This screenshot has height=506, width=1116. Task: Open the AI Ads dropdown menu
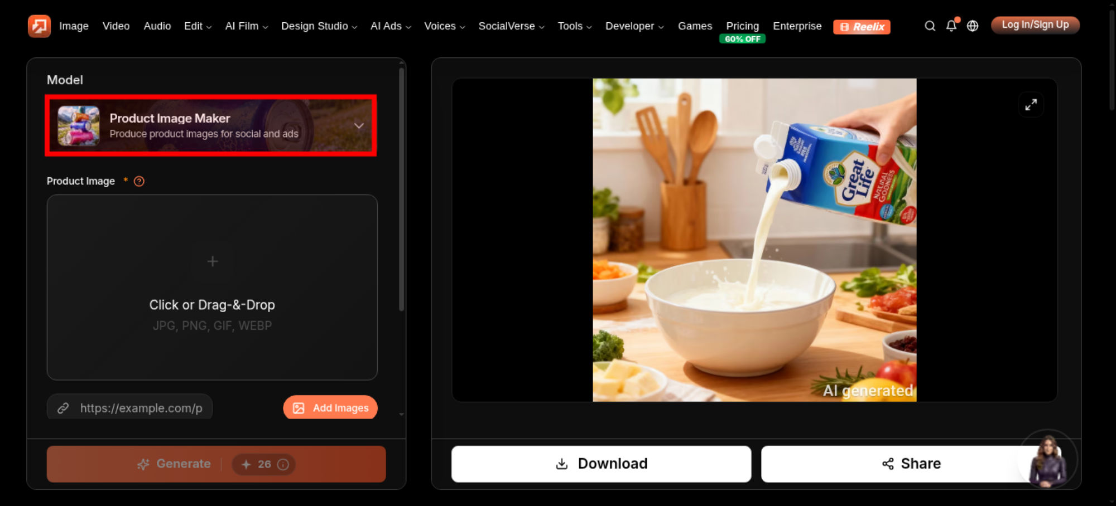[391, 26]
